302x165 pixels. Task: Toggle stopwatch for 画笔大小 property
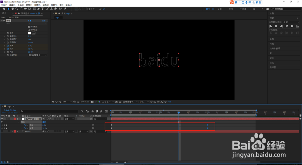click(x=8, y=36)
